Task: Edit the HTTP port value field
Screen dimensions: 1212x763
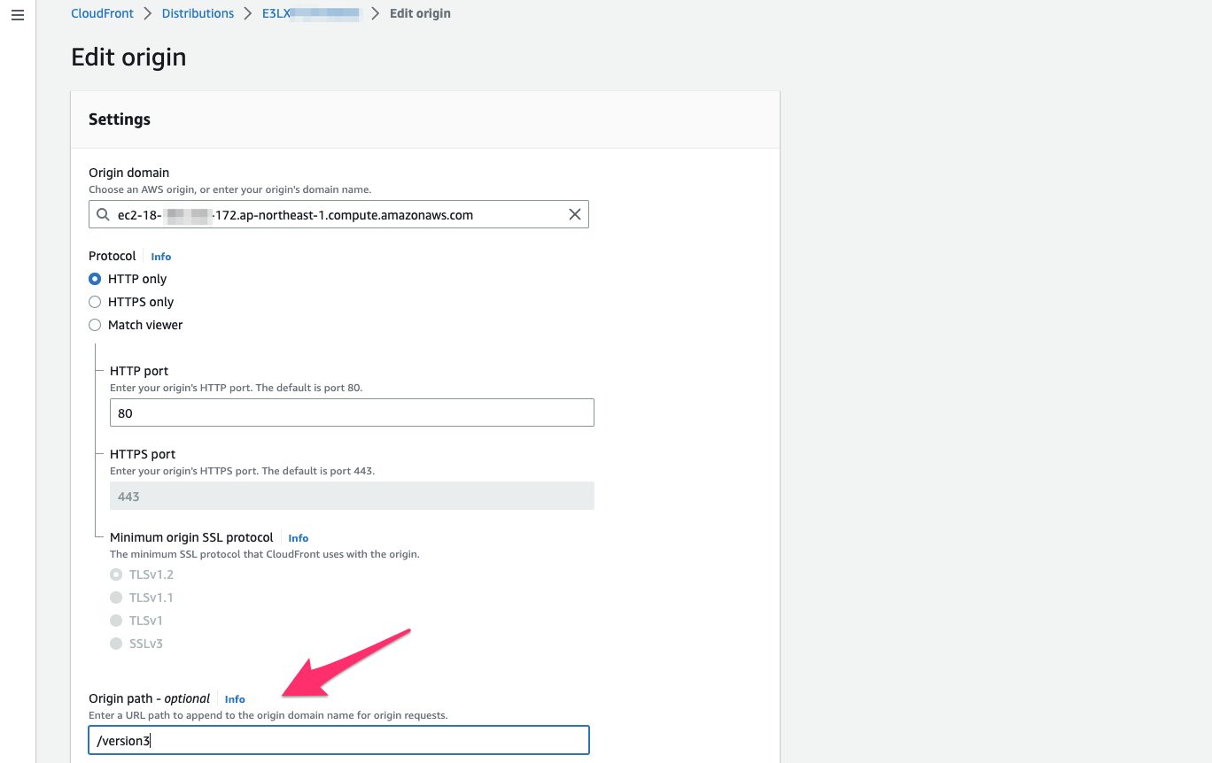Action: click(352, 412)
